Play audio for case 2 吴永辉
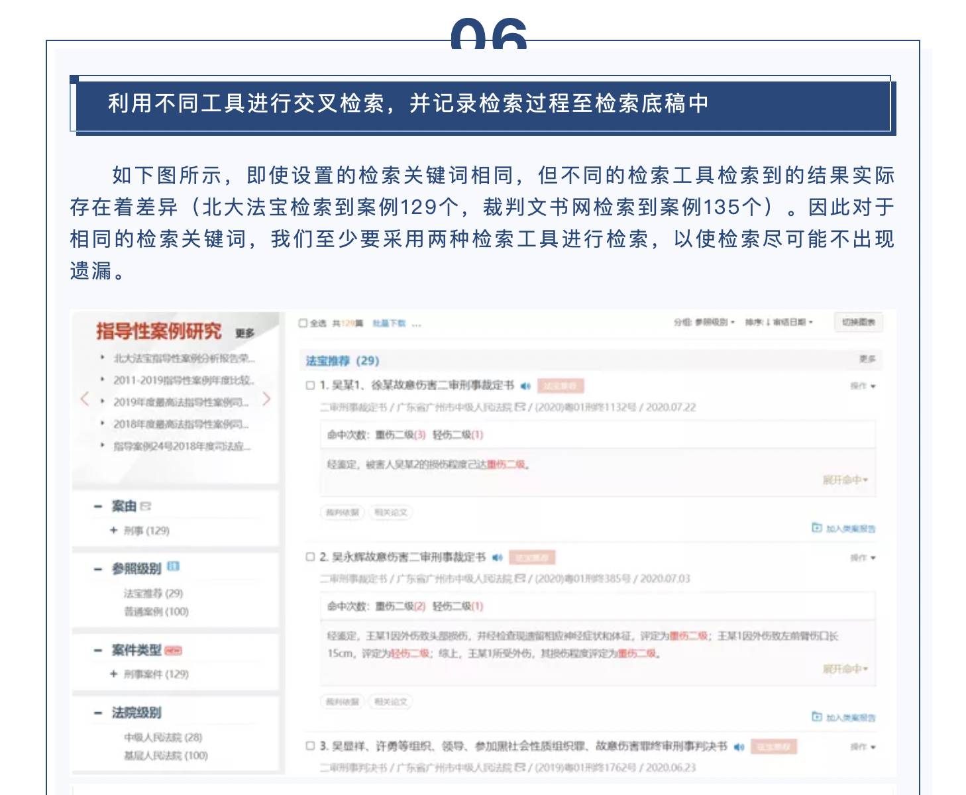Viewport: 966px width, 795px height. click(498, 557)
